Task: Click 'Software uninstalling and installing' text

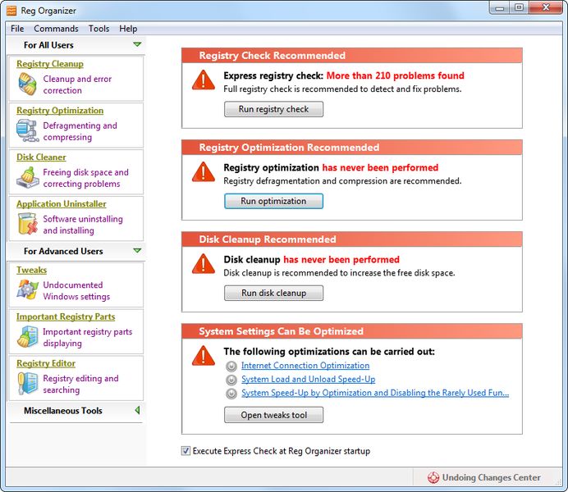Action: pos(83,225)
